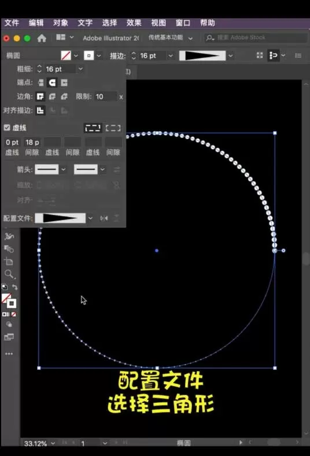Screen dimensions: 310x456
Task: Flip the width profile along axis
Action: [x=104, y=218]
